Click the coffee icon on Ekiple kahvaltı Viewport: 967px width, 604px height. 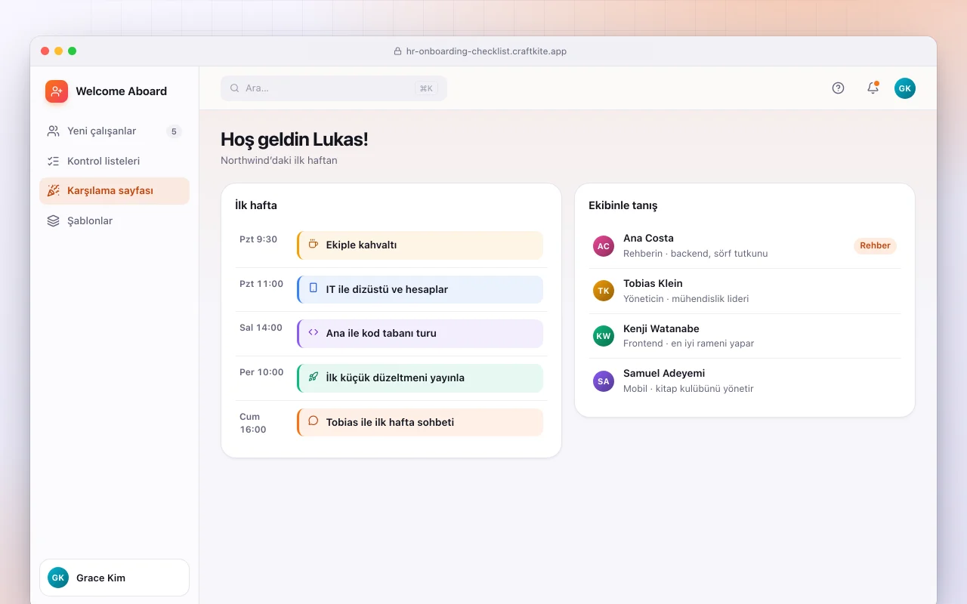(x=313, y=245)
